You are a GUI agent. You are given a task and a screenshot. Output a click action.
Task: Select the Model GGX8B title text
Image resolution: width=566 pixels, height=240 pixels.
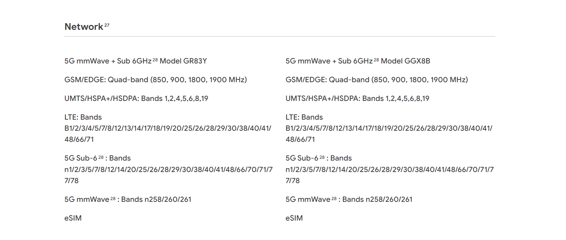pyautogui.click(x=405, y=61)
